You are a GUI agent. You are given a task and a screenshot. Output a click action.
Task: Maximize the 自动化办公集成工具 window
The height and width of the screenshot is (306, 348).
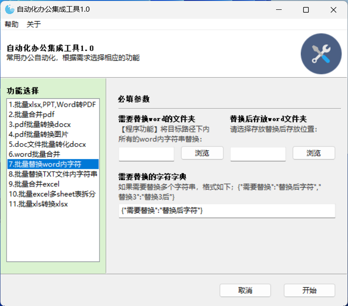(x=306, y=9)
